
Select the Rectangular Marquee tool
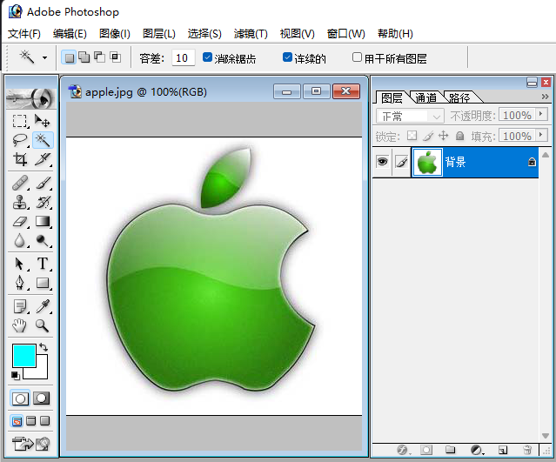[x=19, y=121]
